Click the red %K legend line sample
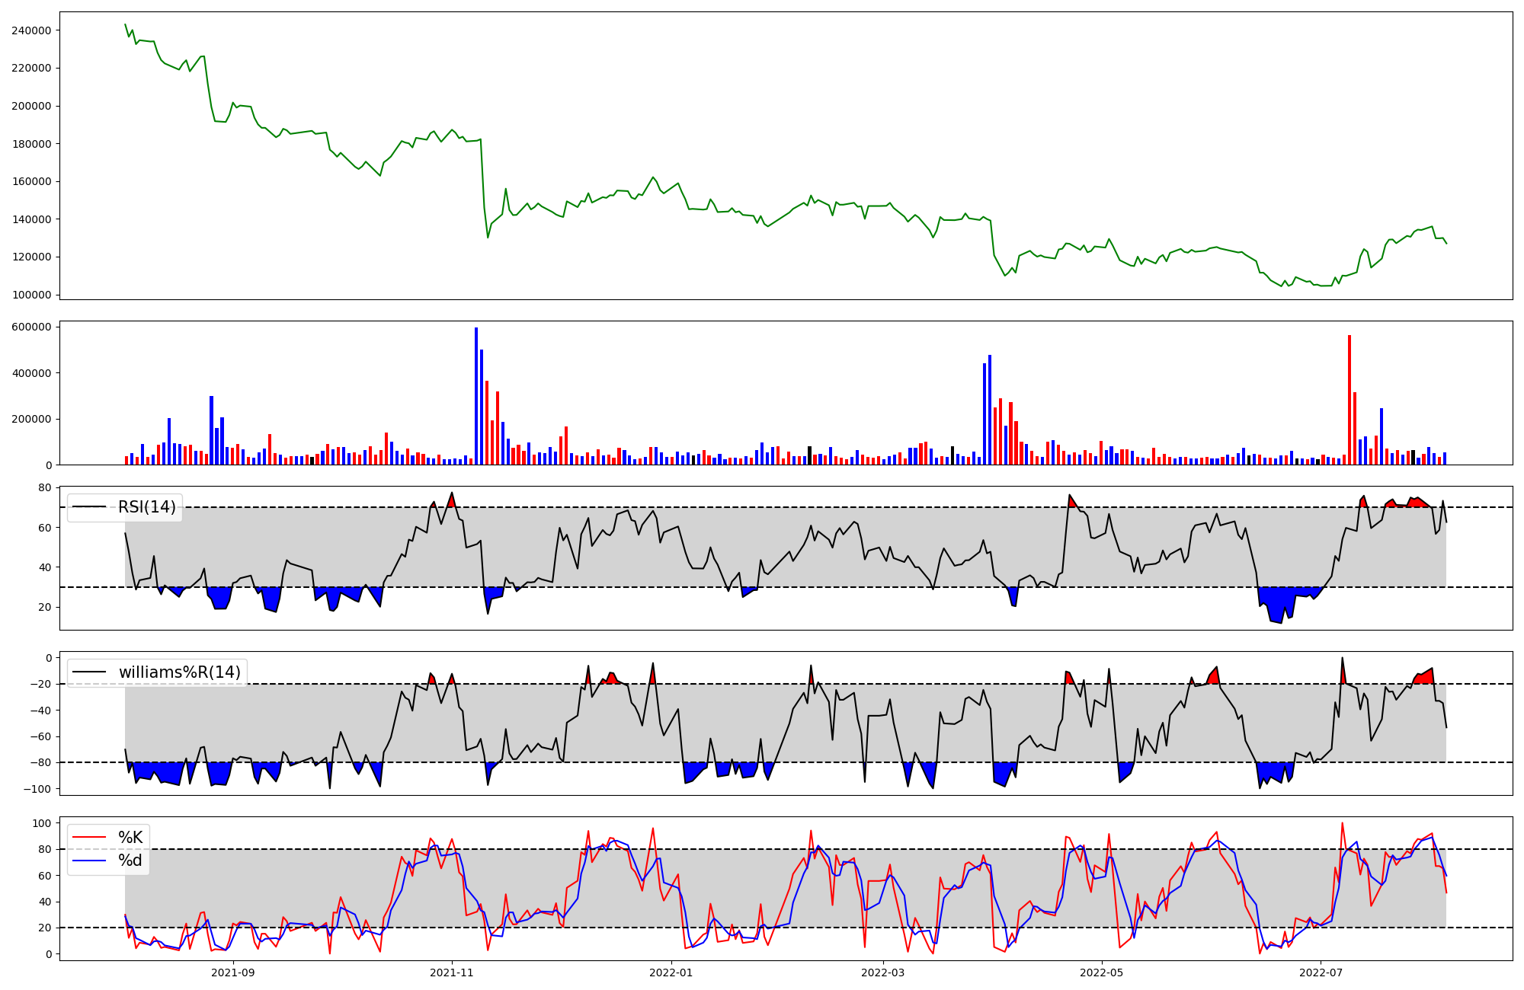Screen dimensions: 1524x990 (x=89, y=838)
